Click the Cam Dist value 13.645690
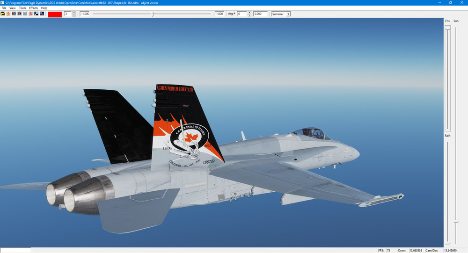468x253 pixels. tap(451, 251)
